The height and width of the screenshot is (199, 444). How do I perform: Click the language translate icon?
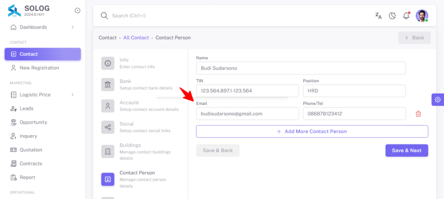coord(378,16)
